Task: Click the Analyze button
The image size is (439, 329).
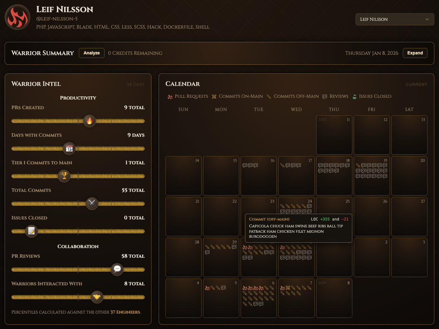Action: click(x=91, y=53)
